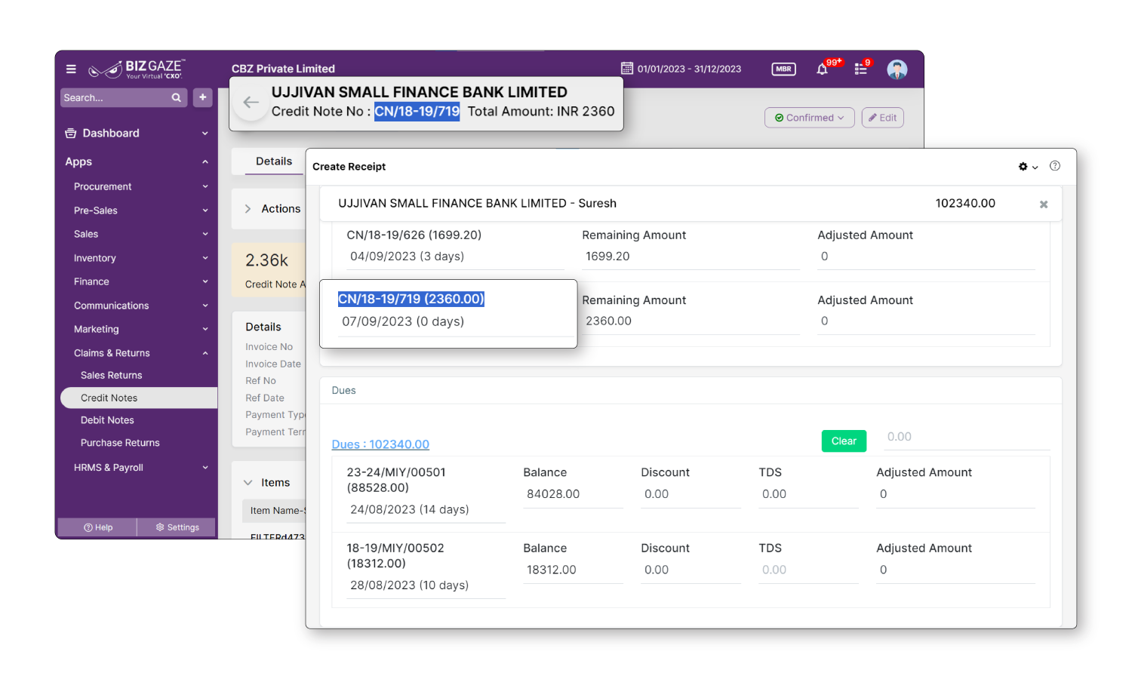Screen dimensions: 1132x679
Task: Click amount field next to Clear
Action: (966, 437)
